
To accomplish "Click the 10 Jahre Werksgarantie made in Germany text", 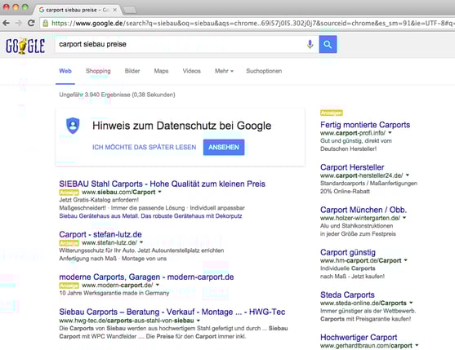I will coord(114,293).
